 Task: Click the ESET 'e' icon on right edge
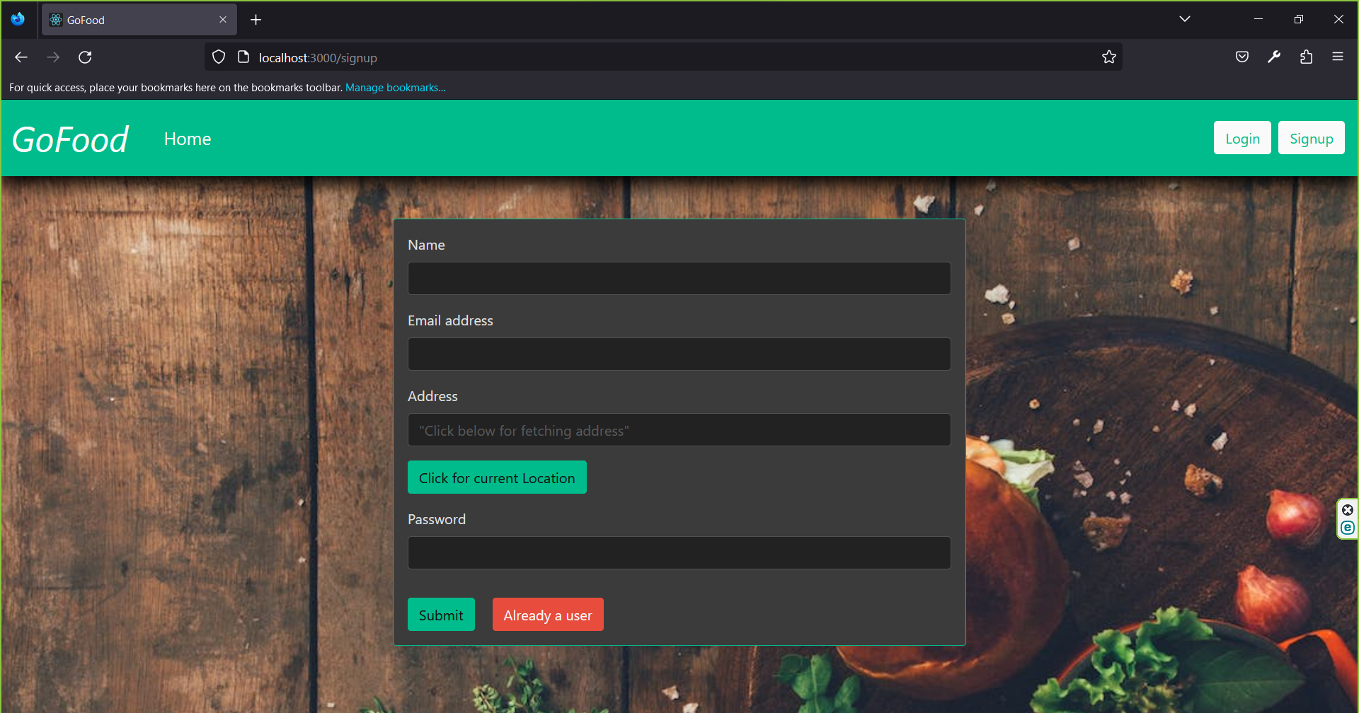click(1348, 526)
